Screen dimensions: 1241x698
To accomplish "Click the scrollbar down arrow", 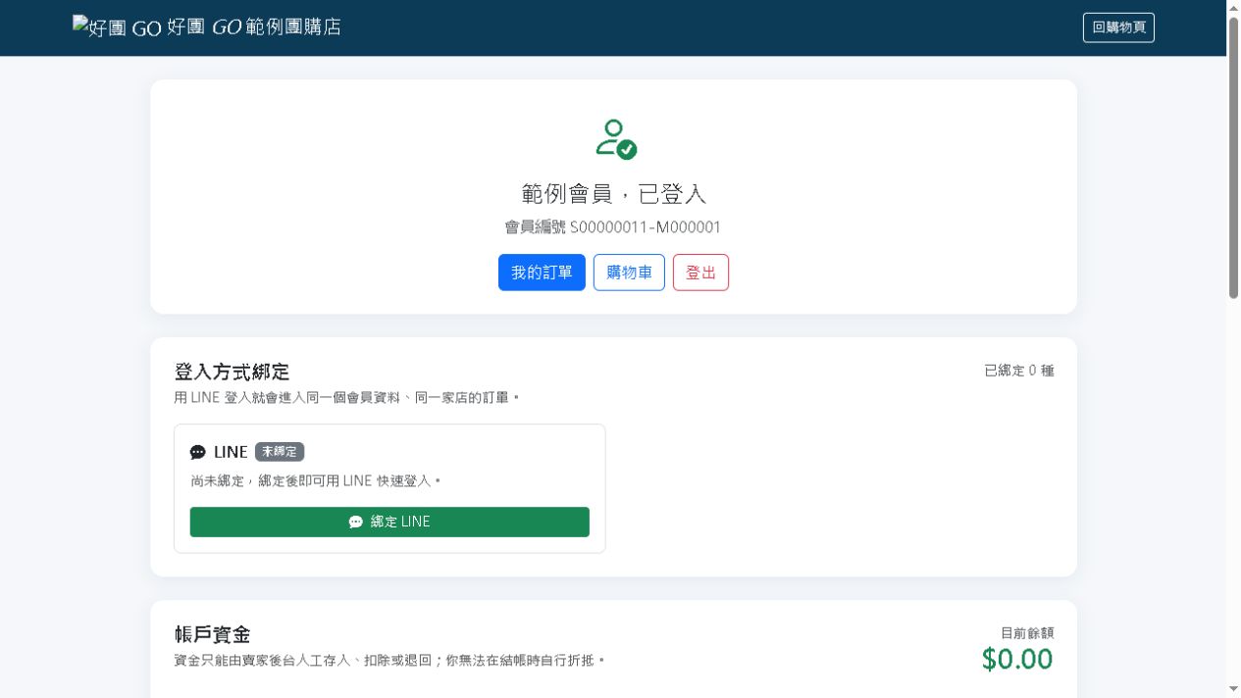I will (1234, 689).
